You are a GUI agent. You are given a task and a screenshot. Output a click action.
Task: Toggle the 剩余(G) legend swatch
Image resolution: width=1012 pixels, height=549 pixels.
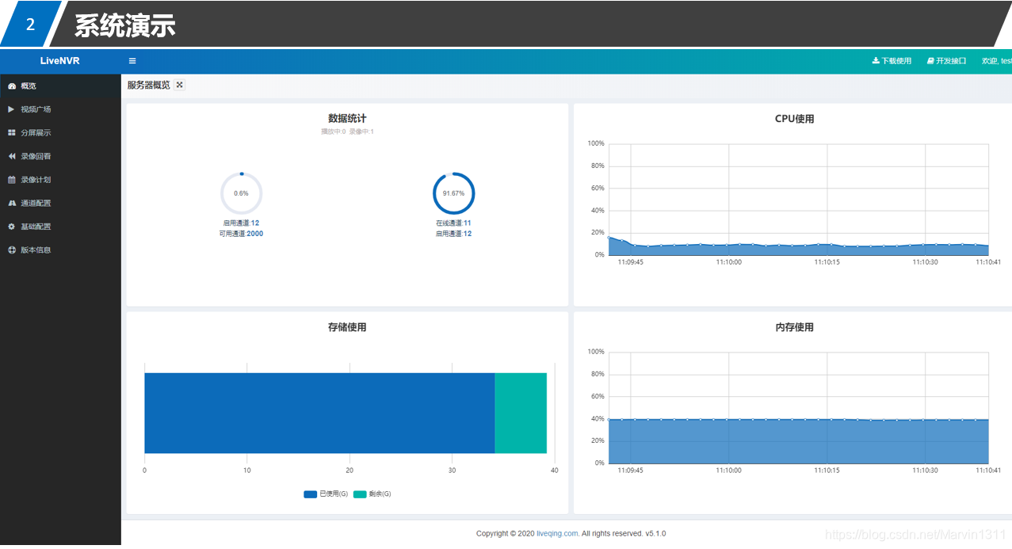360,494
